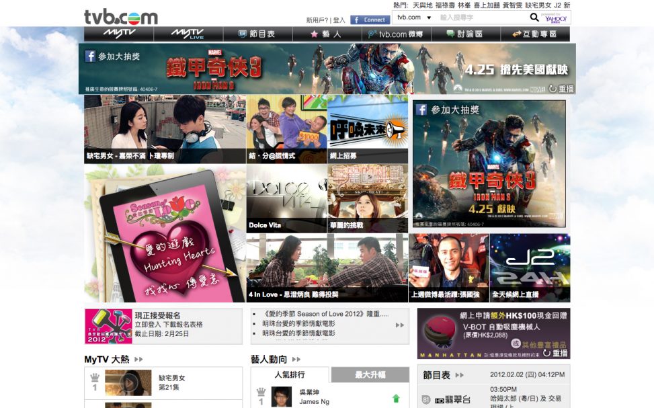Click Facebook icon on side Iron Man ad
The width and height of the screenshot is (654, 408).
coord(421,110)
